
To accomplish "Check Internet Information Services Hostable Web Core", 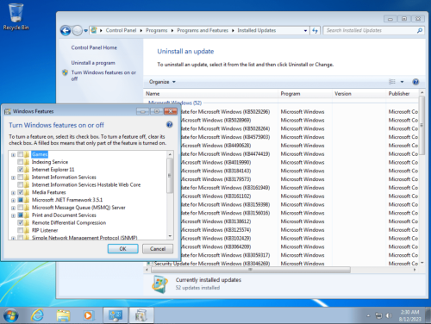I will click(21, 184).
